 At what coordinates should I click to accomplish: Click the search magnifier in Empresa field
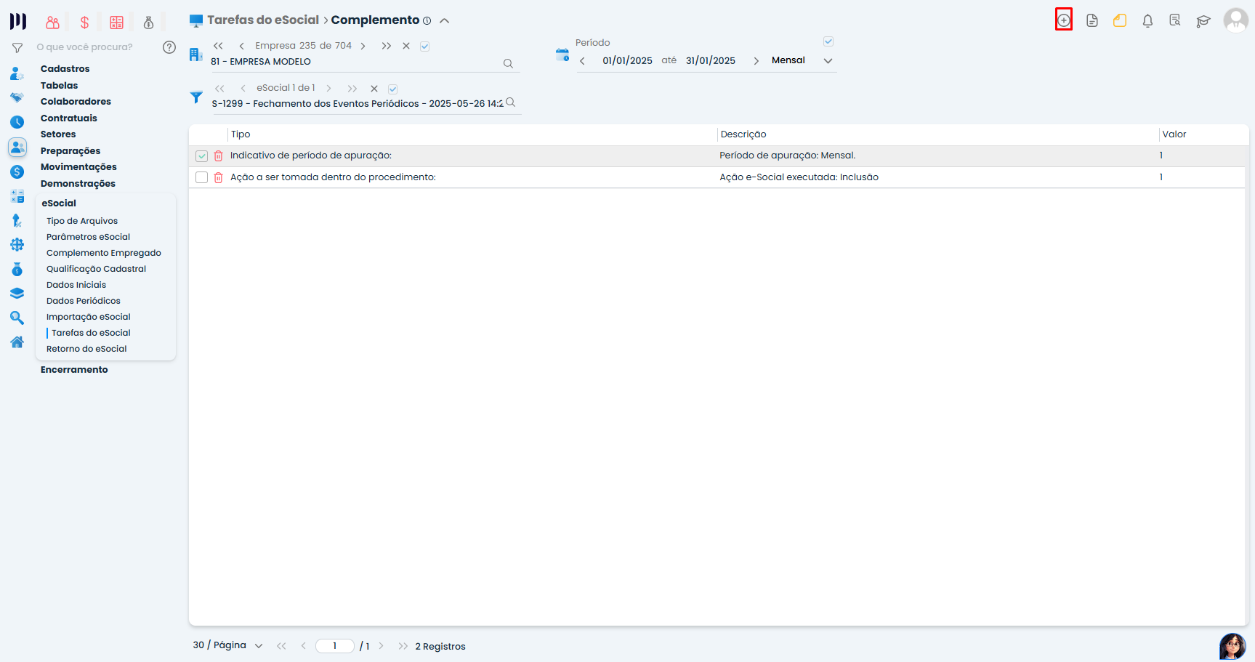[508, 64]
